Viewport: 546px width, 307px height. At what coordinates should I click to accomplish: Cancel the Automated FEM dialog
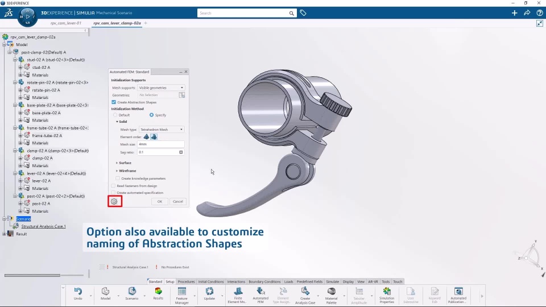pyautogui.click(x=178, y=201)
